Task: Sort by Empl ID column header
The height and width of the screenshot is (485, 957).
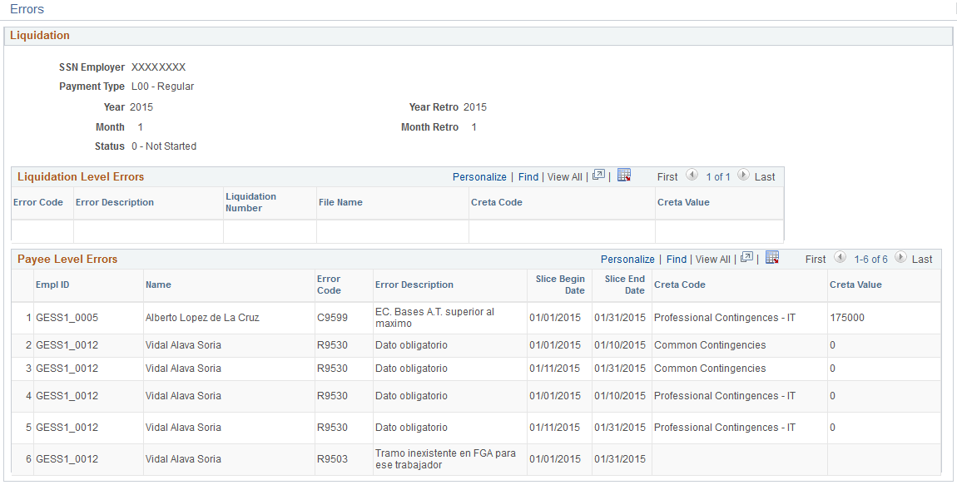Action: (x=48, y=285)
